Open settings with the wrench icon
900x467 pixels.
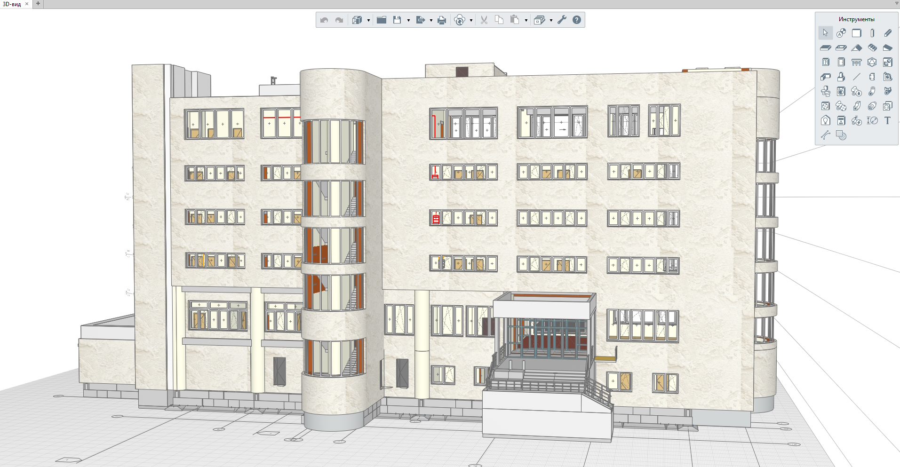[x=562, y=20]
